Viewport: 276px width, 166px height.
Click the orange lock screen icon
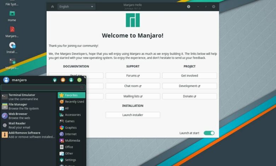63,80
